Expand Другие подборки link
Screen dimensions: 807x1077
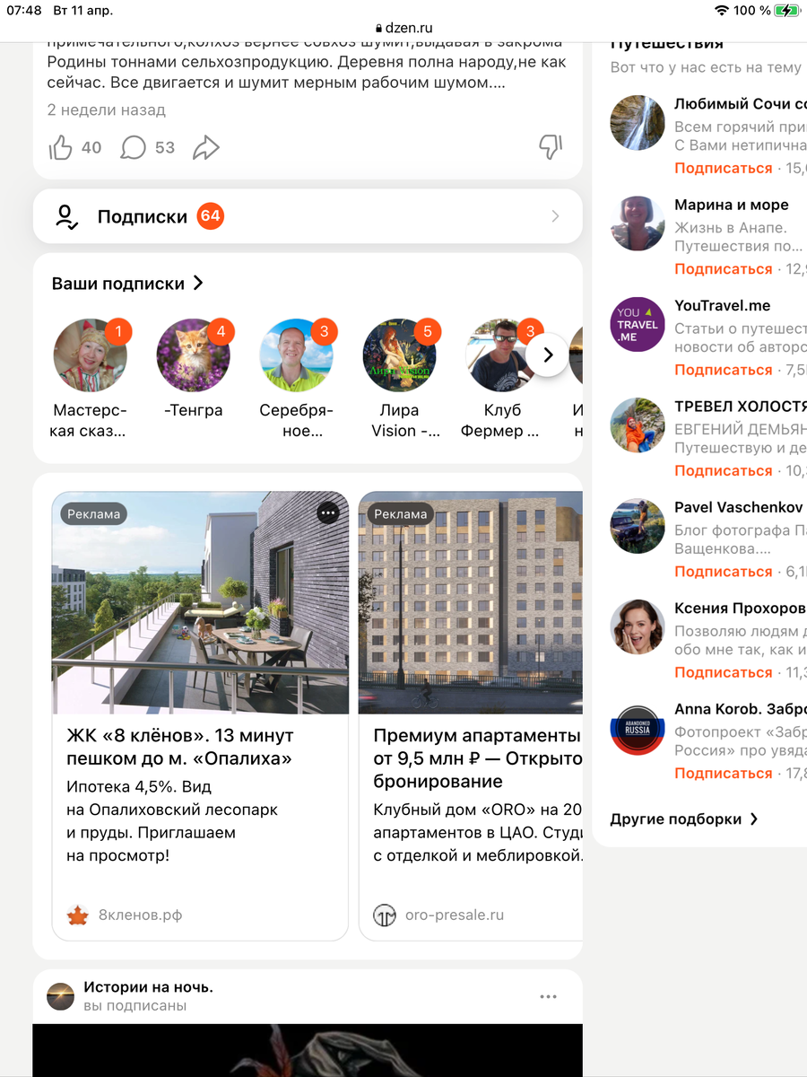click(684, 819)
